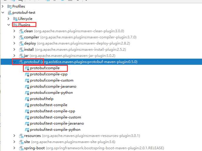202x151 pixels.
Task: Click the protobuf:compile goal icon
Action: click(x=27, y=68)
